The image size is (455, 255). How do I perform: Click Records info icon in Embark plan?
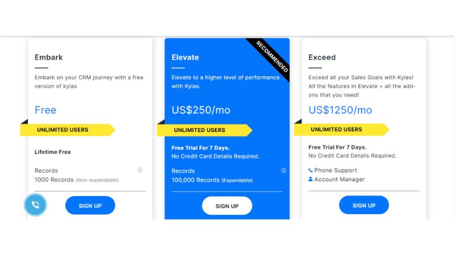140,170
